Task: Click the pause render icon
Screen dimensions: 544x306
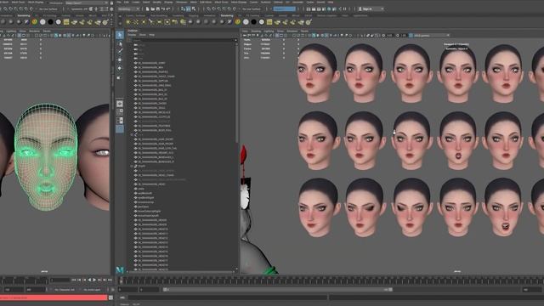Action: tap(345, 9)
